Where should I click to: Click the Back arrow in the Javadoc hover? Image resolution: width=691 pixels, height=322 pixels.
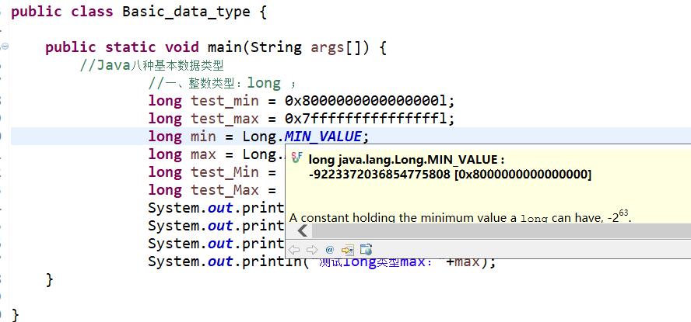tap(294, 250)
